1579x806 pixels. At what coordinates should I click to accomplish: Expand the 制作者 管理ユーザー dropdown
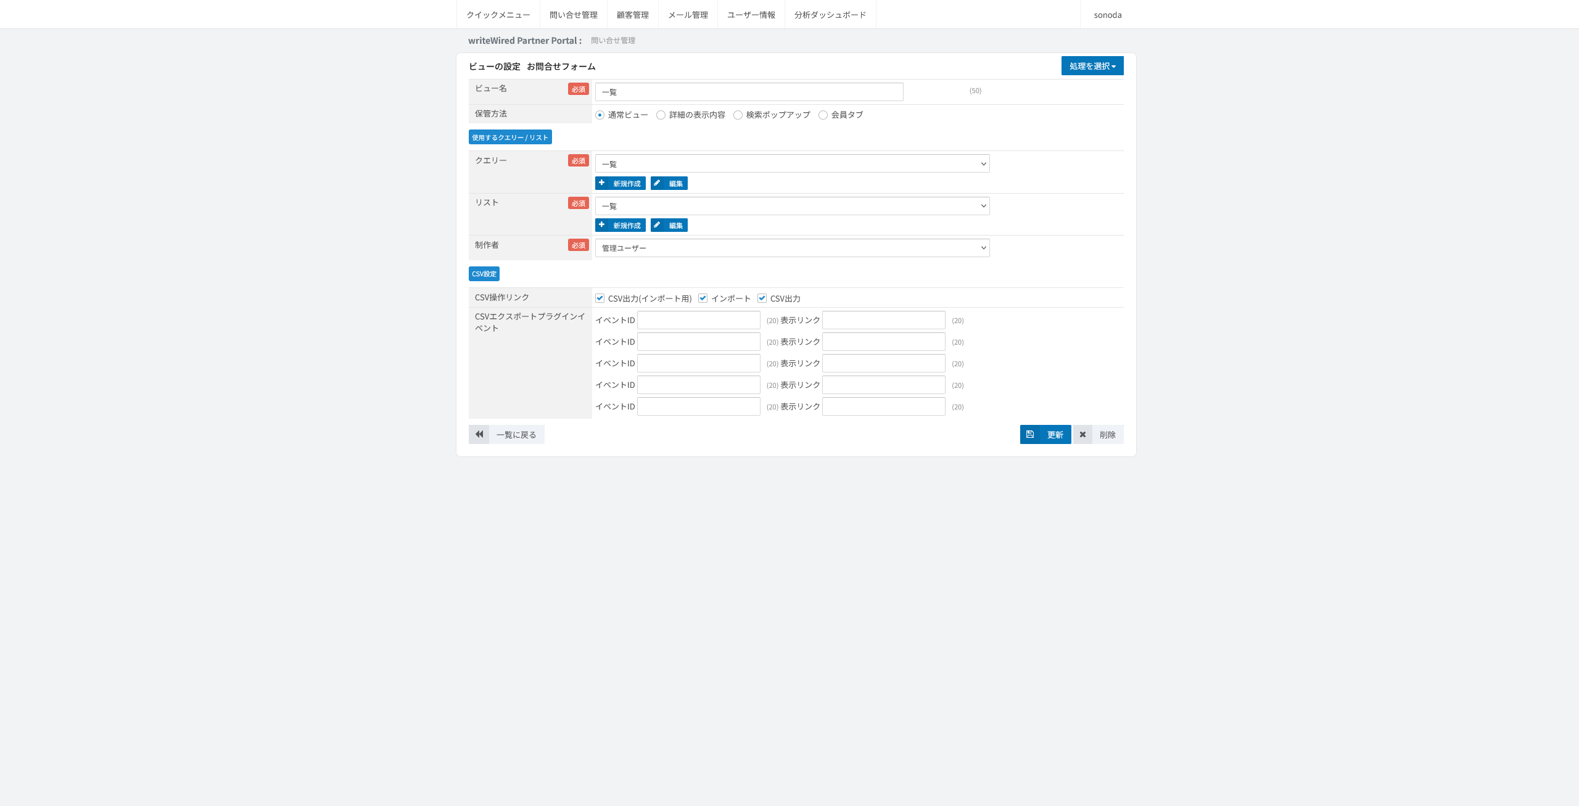pyautogui.click(x=792, y=248)
